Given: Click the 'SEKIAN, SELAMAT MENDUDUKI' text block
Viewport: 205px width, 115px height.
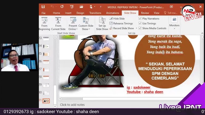Looking at the screenshot, I should [165, 71].
